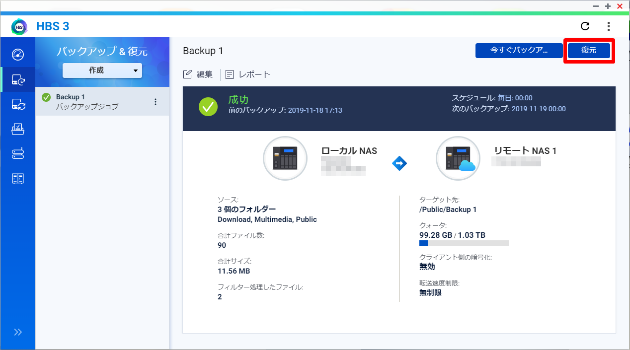
Task: Click the /Public/Backup 1 target path
Action: 448,210
